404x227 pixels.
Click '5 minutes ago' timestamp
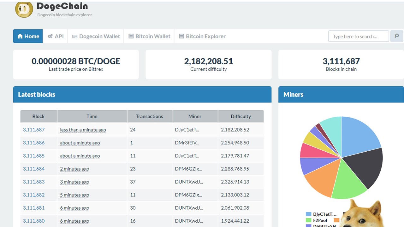(74, 195)
